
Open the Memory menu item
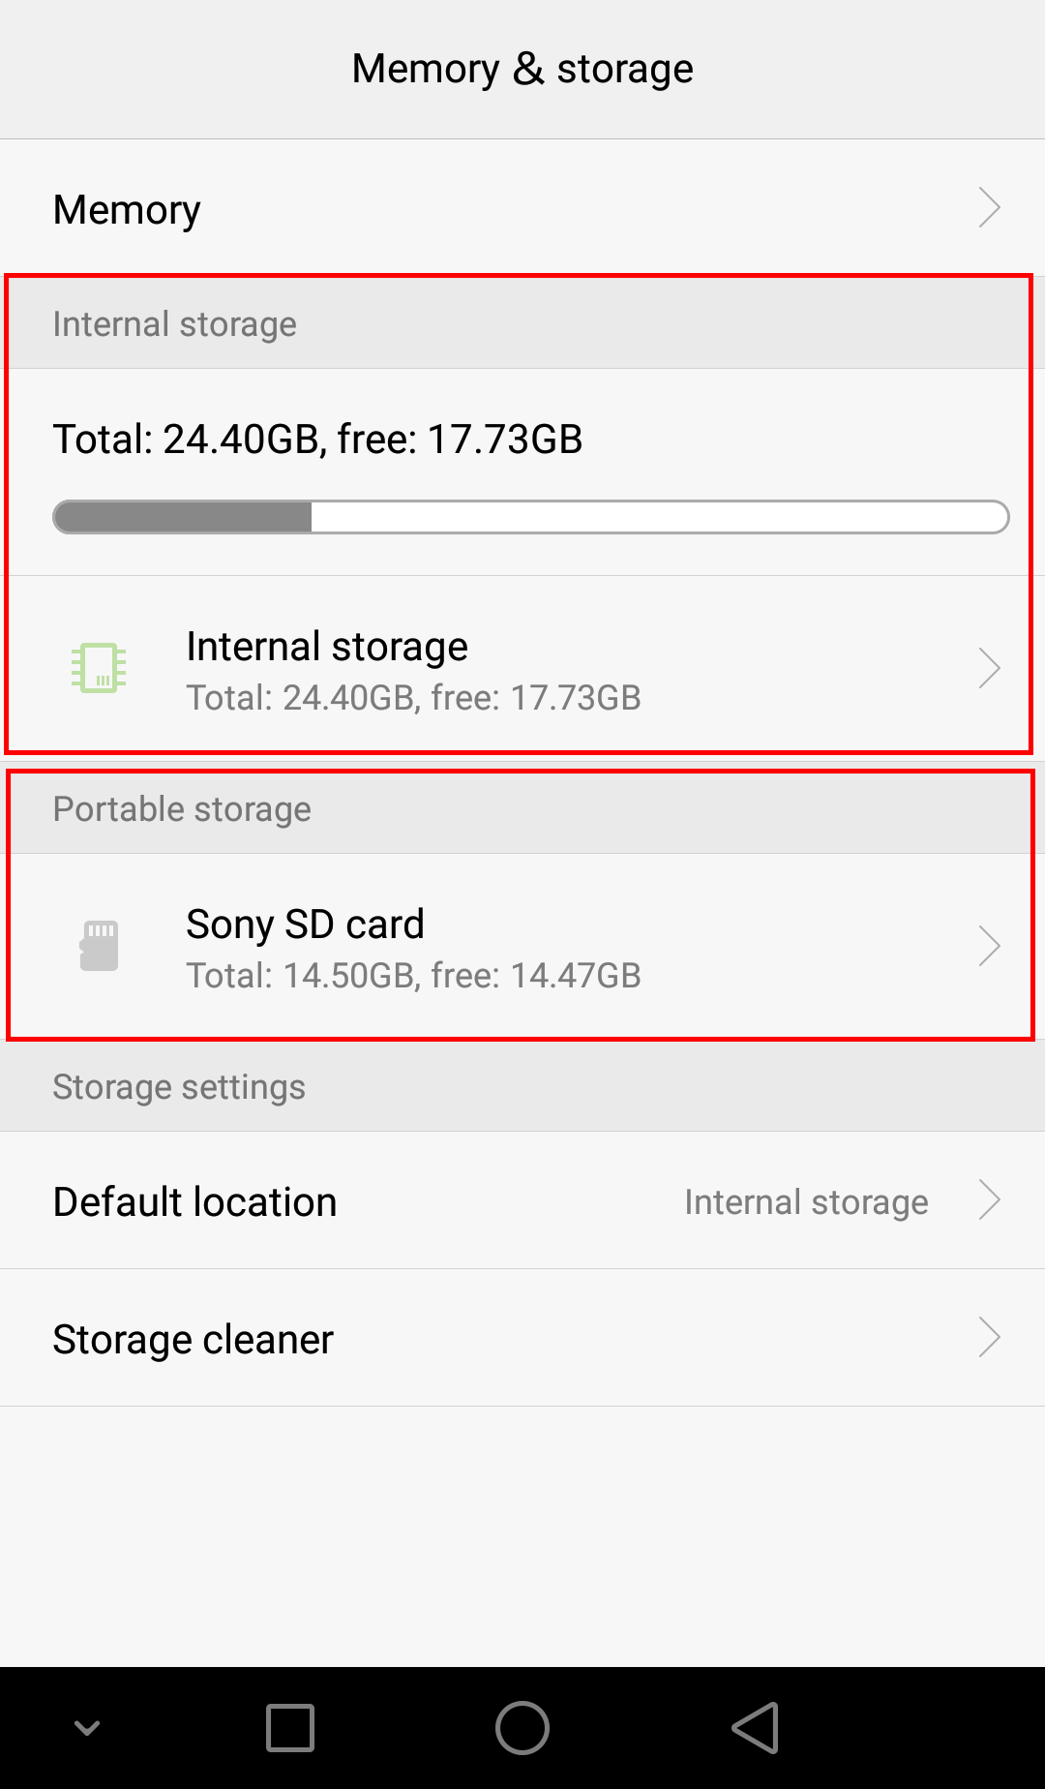[x=128, y=210]
